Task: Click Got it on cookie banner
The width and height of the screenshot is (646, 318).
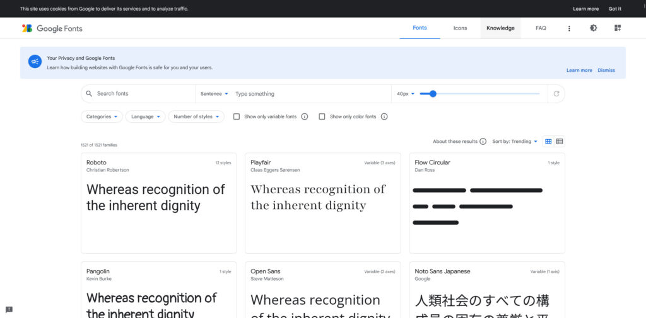Action: coord(614,9)
